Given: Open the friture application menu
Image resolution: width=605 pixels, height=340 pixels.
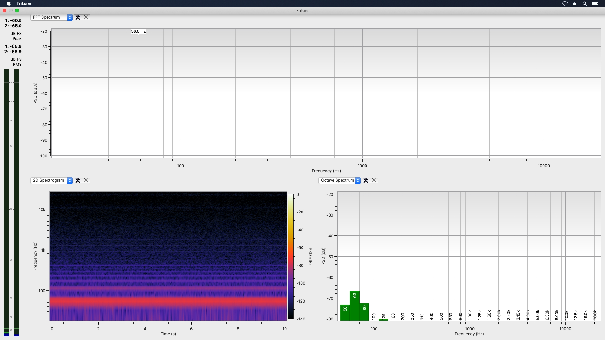Looking at the screenshot, I should tap(24, 3).
